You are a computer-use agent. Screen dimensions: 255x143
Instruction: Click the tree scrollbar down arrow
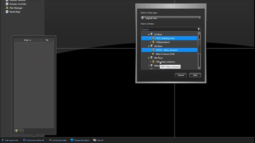click(199, 68)
